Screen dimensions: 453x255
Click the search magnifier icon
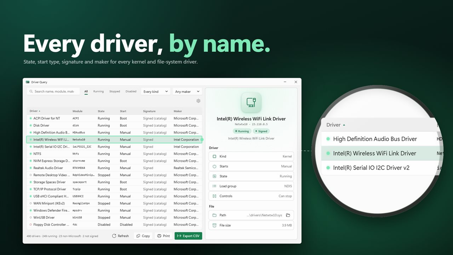pyautogui.click(x=31, y=91)
